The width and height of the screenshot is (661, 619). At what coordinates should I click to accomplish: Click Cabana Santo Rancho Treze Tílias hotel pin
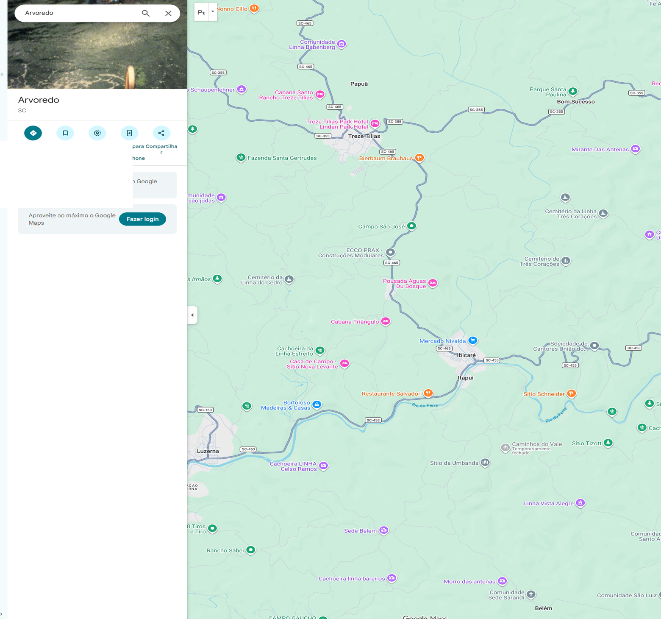320,94
